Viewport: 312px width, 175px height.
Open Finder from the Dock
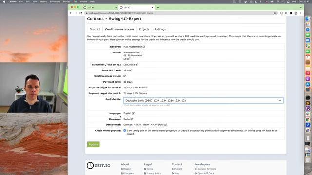(308, 18)
